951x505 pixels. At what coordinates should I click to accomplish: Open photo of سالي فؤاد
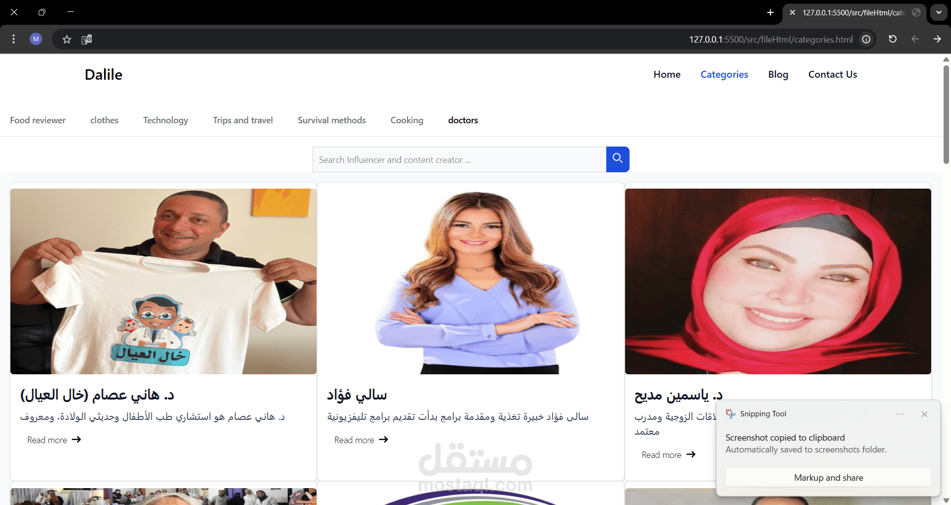coord(471,281)
